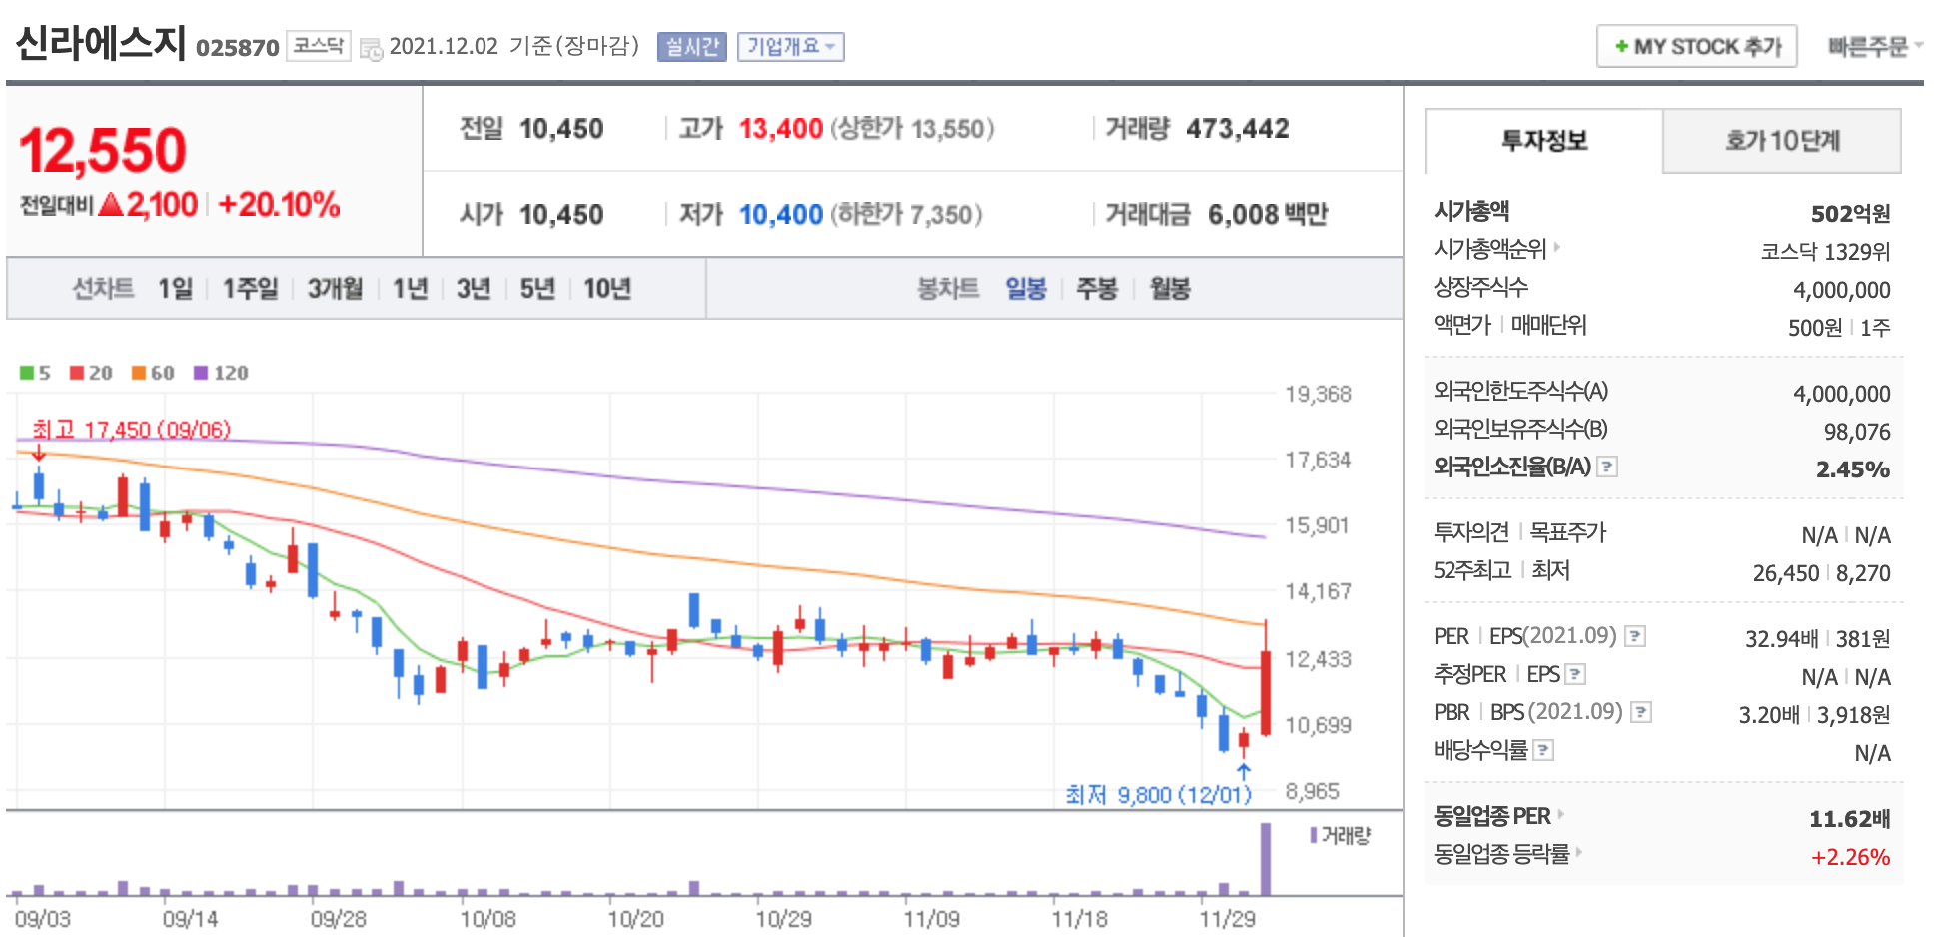Click the tall volume bar on the latest day
1936x937 pixels.
coord(1266,859)
